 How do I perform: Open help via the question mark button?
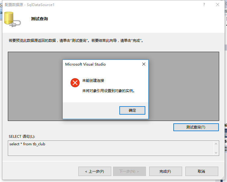pos(204,5)
